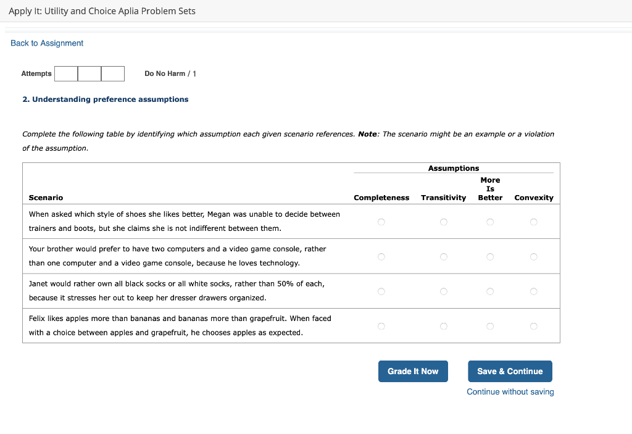
Task: Select Transitivity for the Felix apples scenario
Action: click(x=443, y=326)
